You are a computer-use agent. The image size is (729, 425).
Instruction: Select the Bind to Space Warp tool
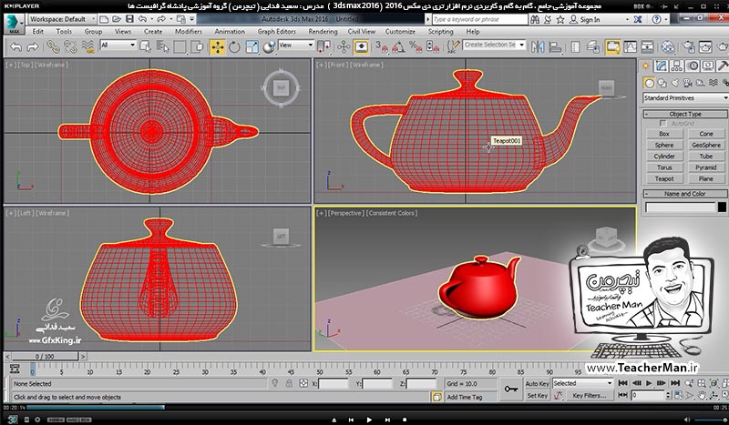(87, 47)
